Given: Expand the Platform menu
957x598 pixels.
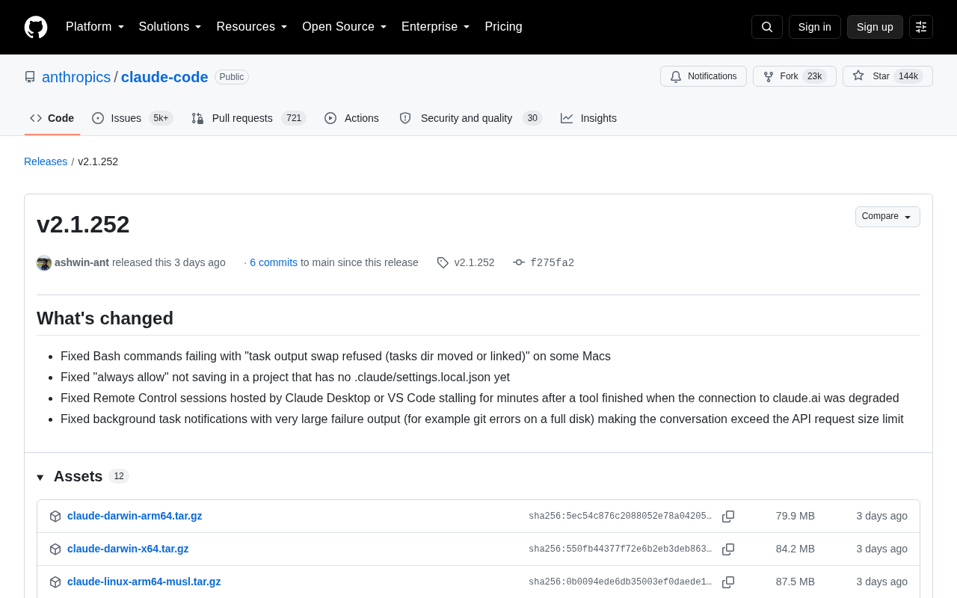Looking at the screenshot, I should [x=95, y=27].
